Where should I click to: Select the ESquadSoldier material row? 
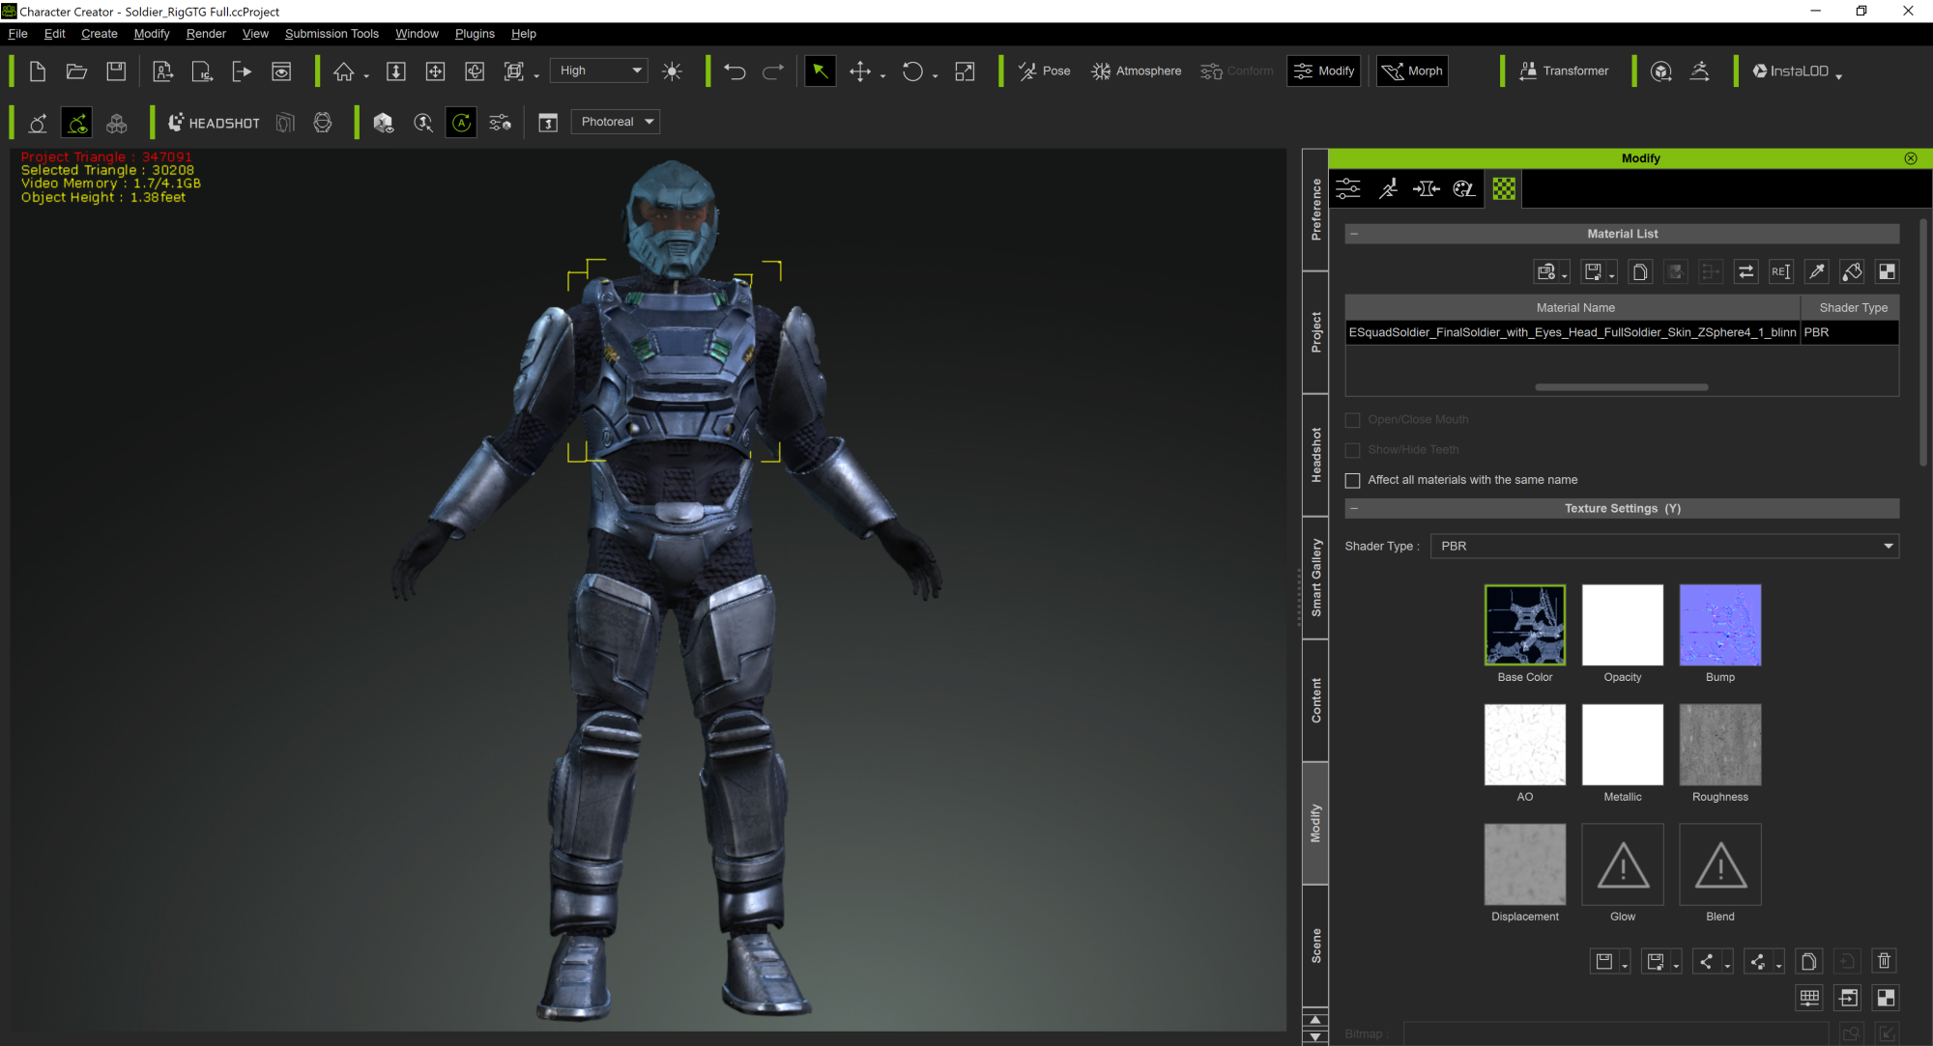[1622, 332]
